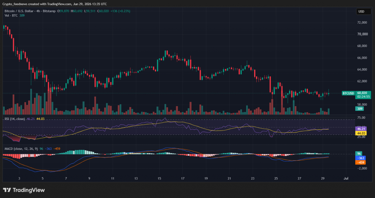Click the 75.00 RSI scale label
This screenshot has width=375, height=198.
click(x=361, y=118)
